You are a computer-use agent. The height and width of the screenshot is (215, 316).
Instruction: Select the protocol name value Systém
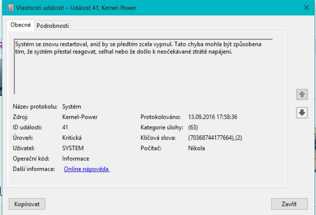coord(72,107)
